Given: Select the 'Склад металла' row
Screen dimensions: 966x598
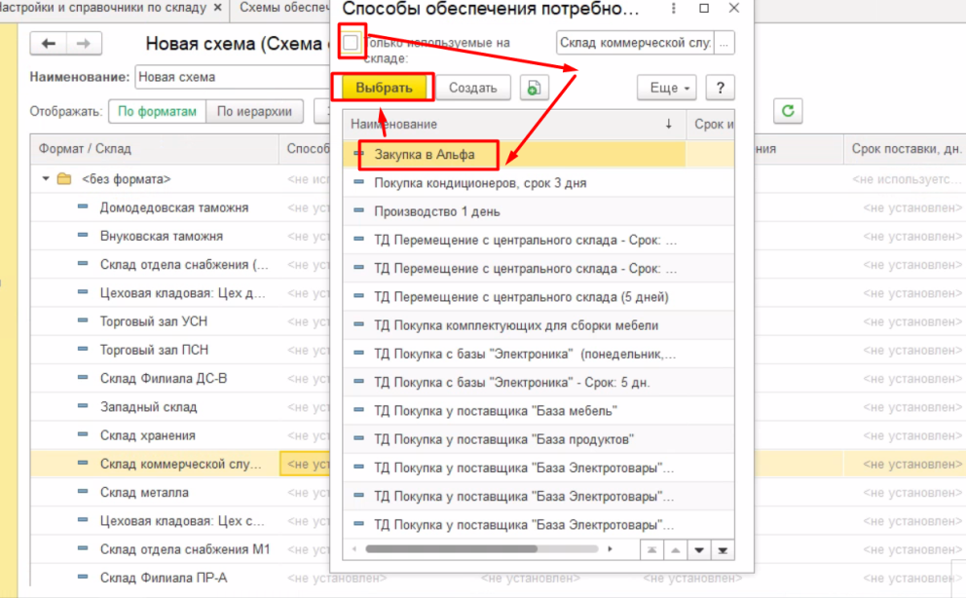Looking at the screenshot, I should click(144, 493).
